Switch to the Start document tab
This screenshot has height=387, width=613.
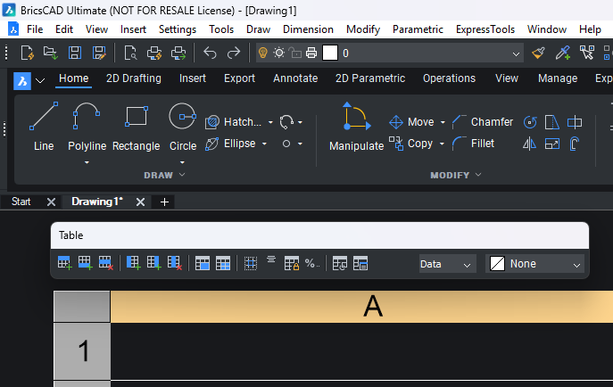[21, 202]
